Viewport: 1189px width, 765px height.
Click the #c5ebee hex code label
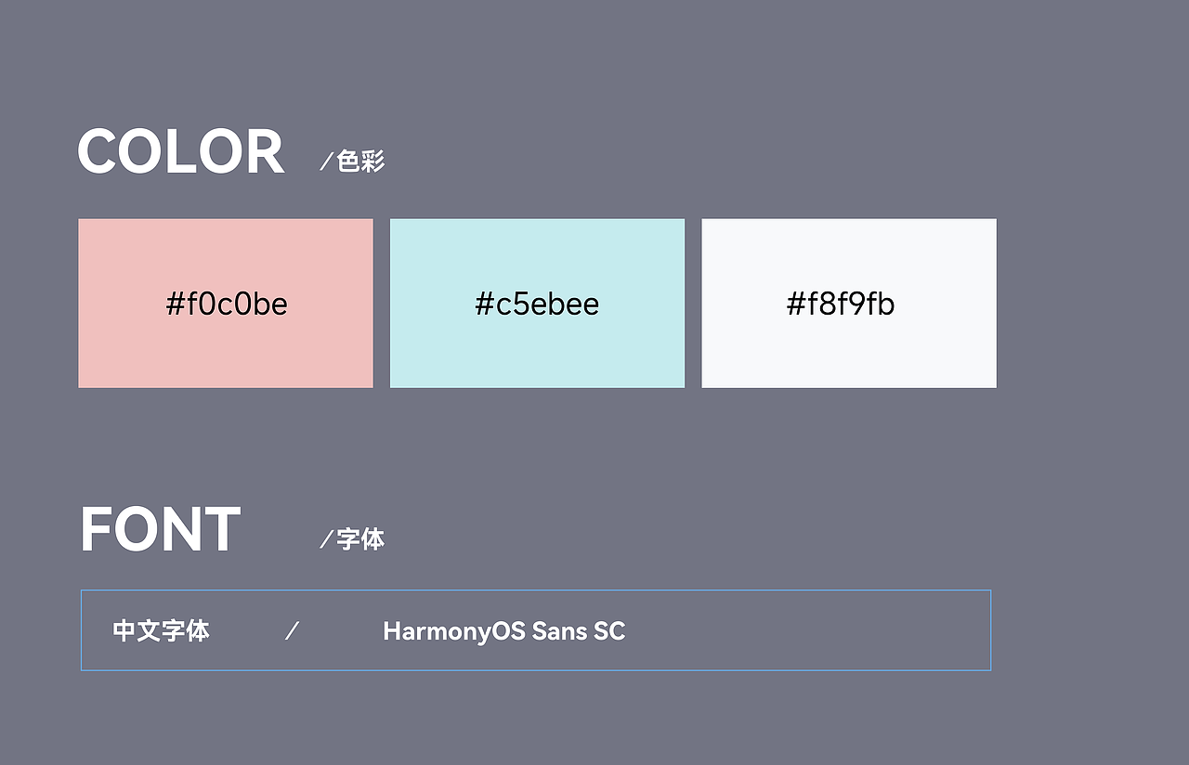537,304
